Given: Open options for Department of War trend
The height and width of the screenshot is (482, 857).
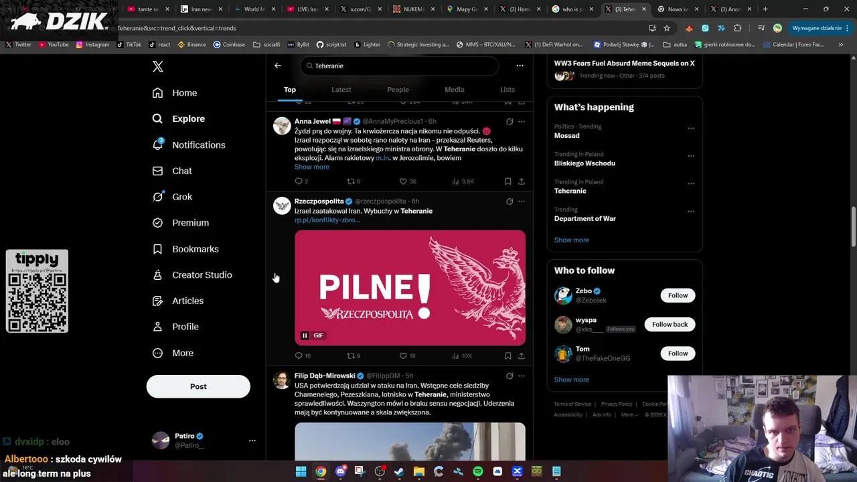Looking at the screenshot, I should click(x=691, y=211).
